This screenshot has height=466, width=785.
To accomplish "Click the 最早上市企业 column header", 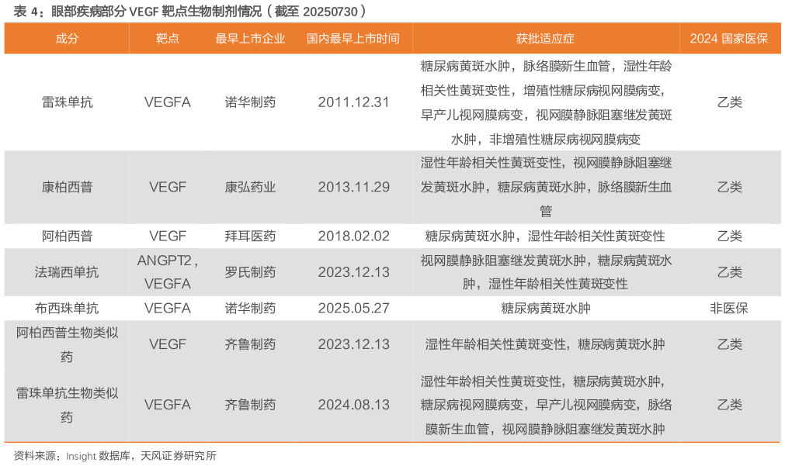I will click(250, 37).
